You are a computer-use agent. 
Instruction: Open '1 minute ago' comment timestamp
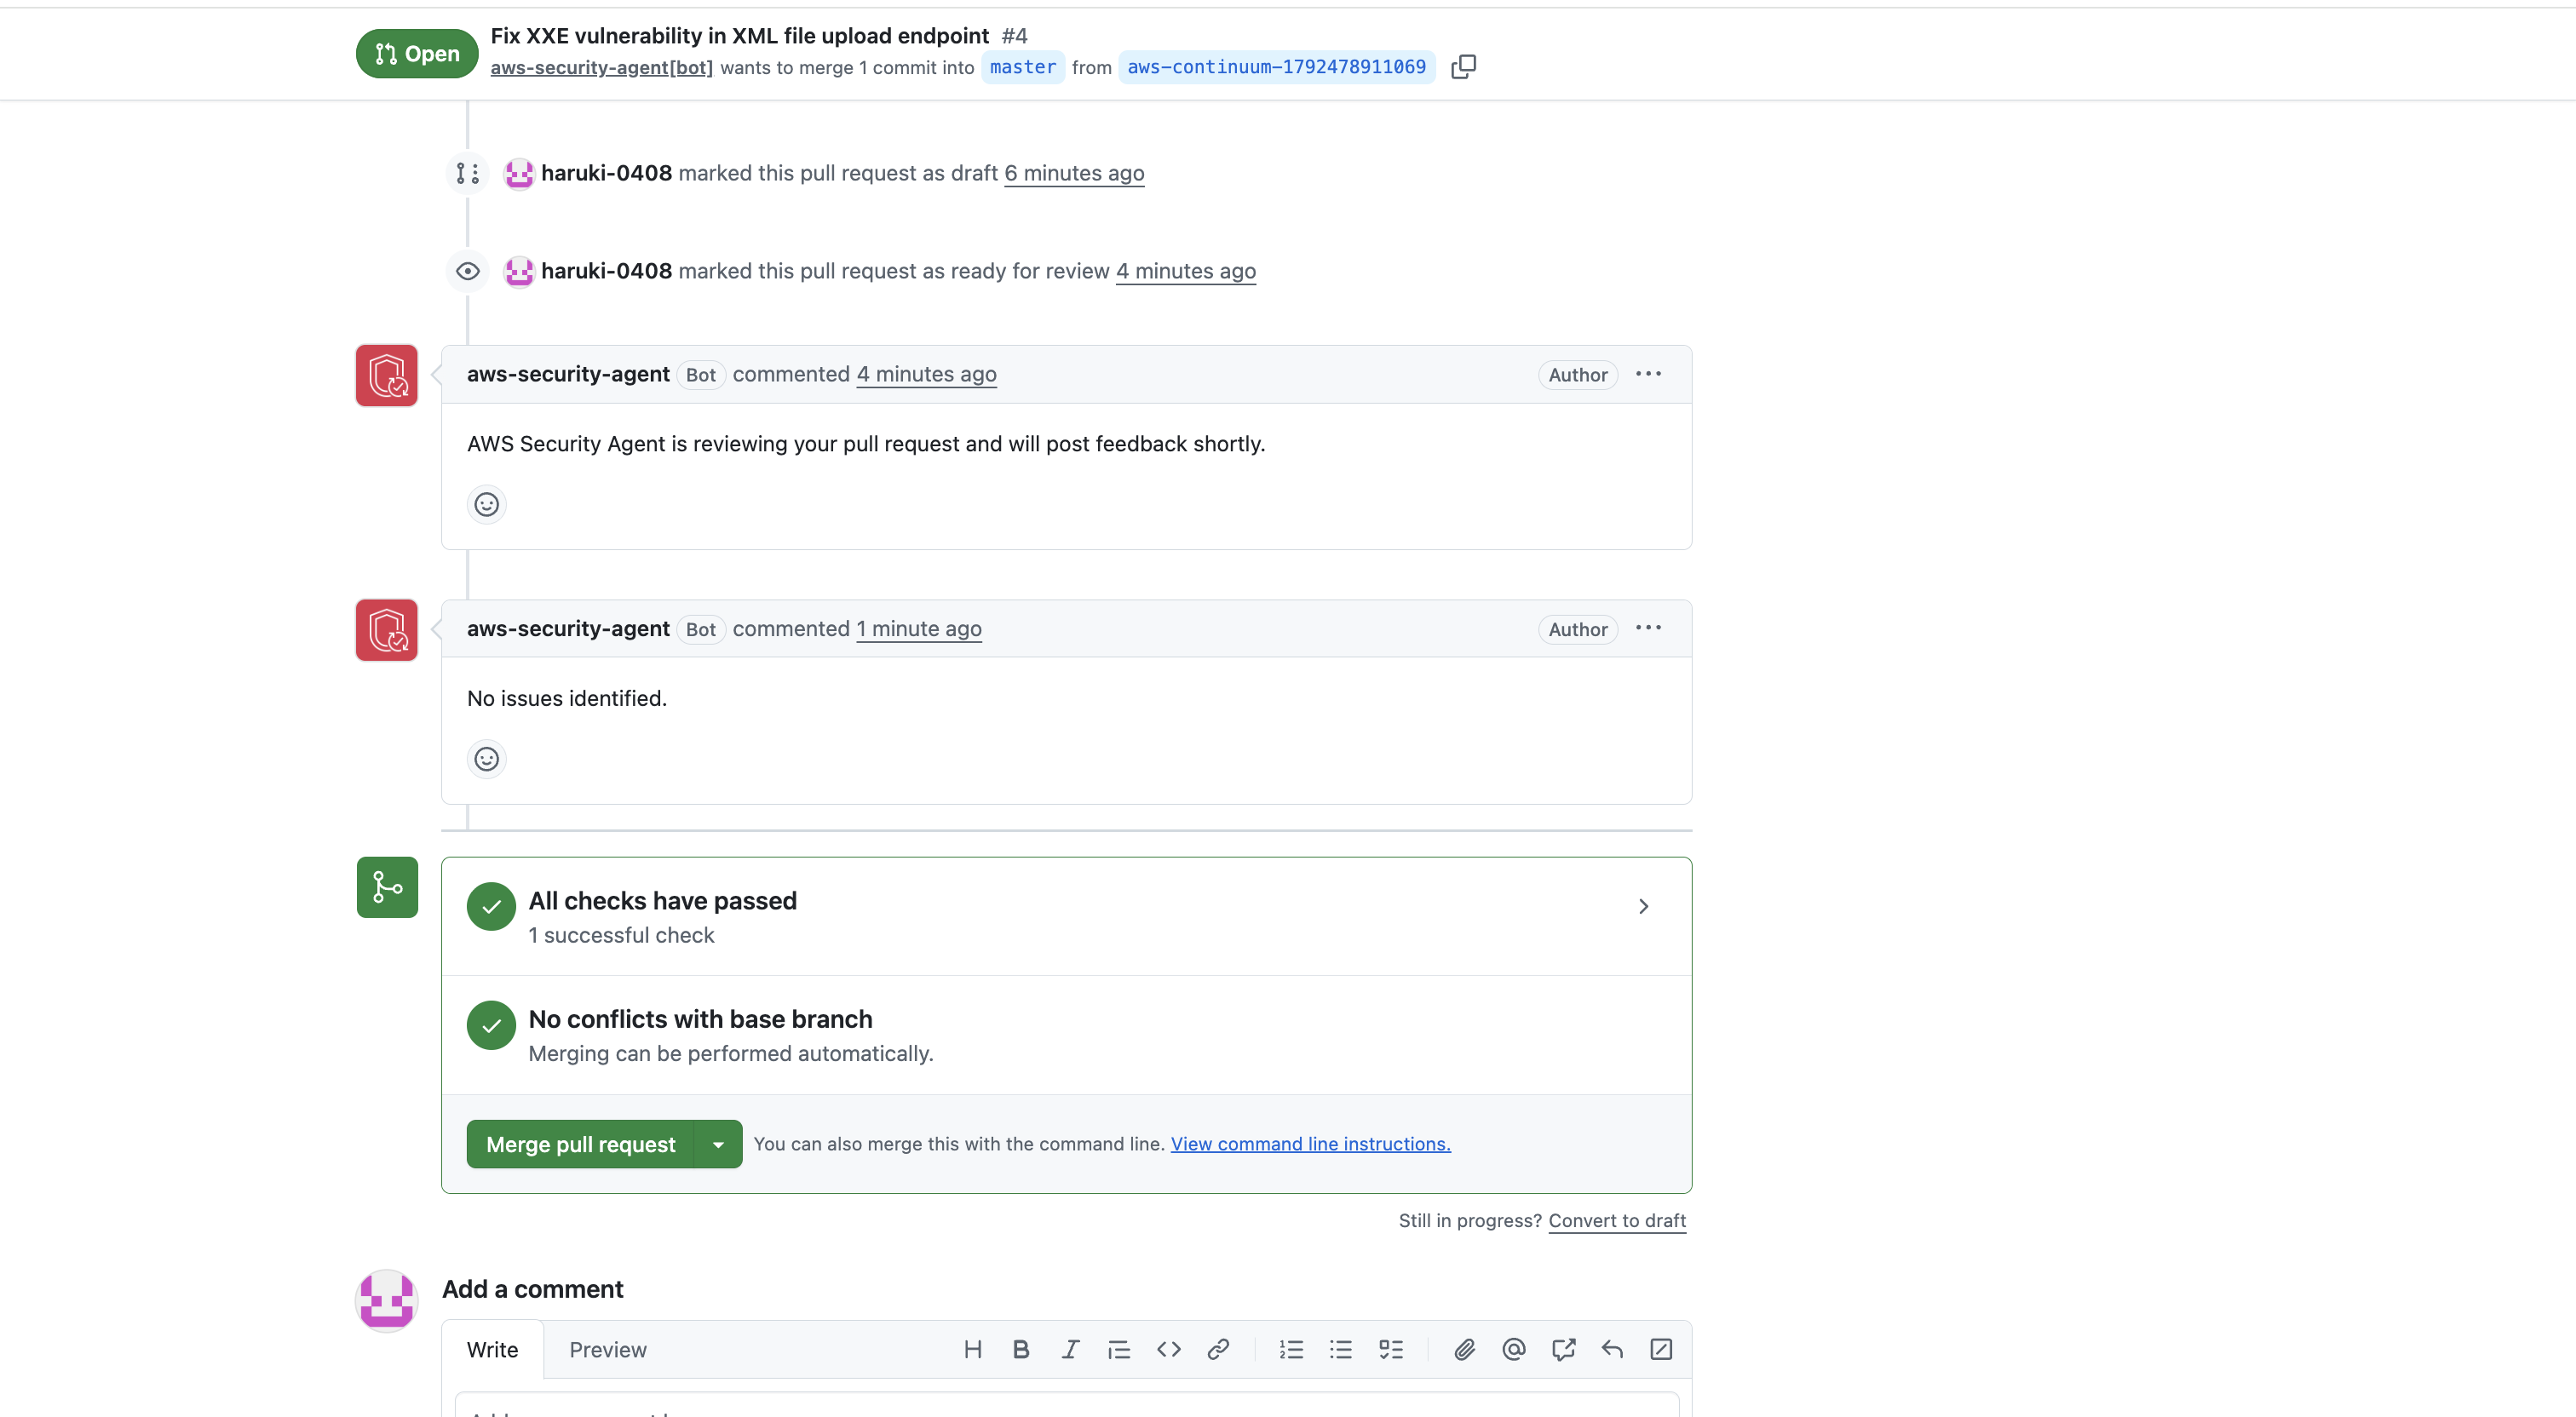coord(918,628)
